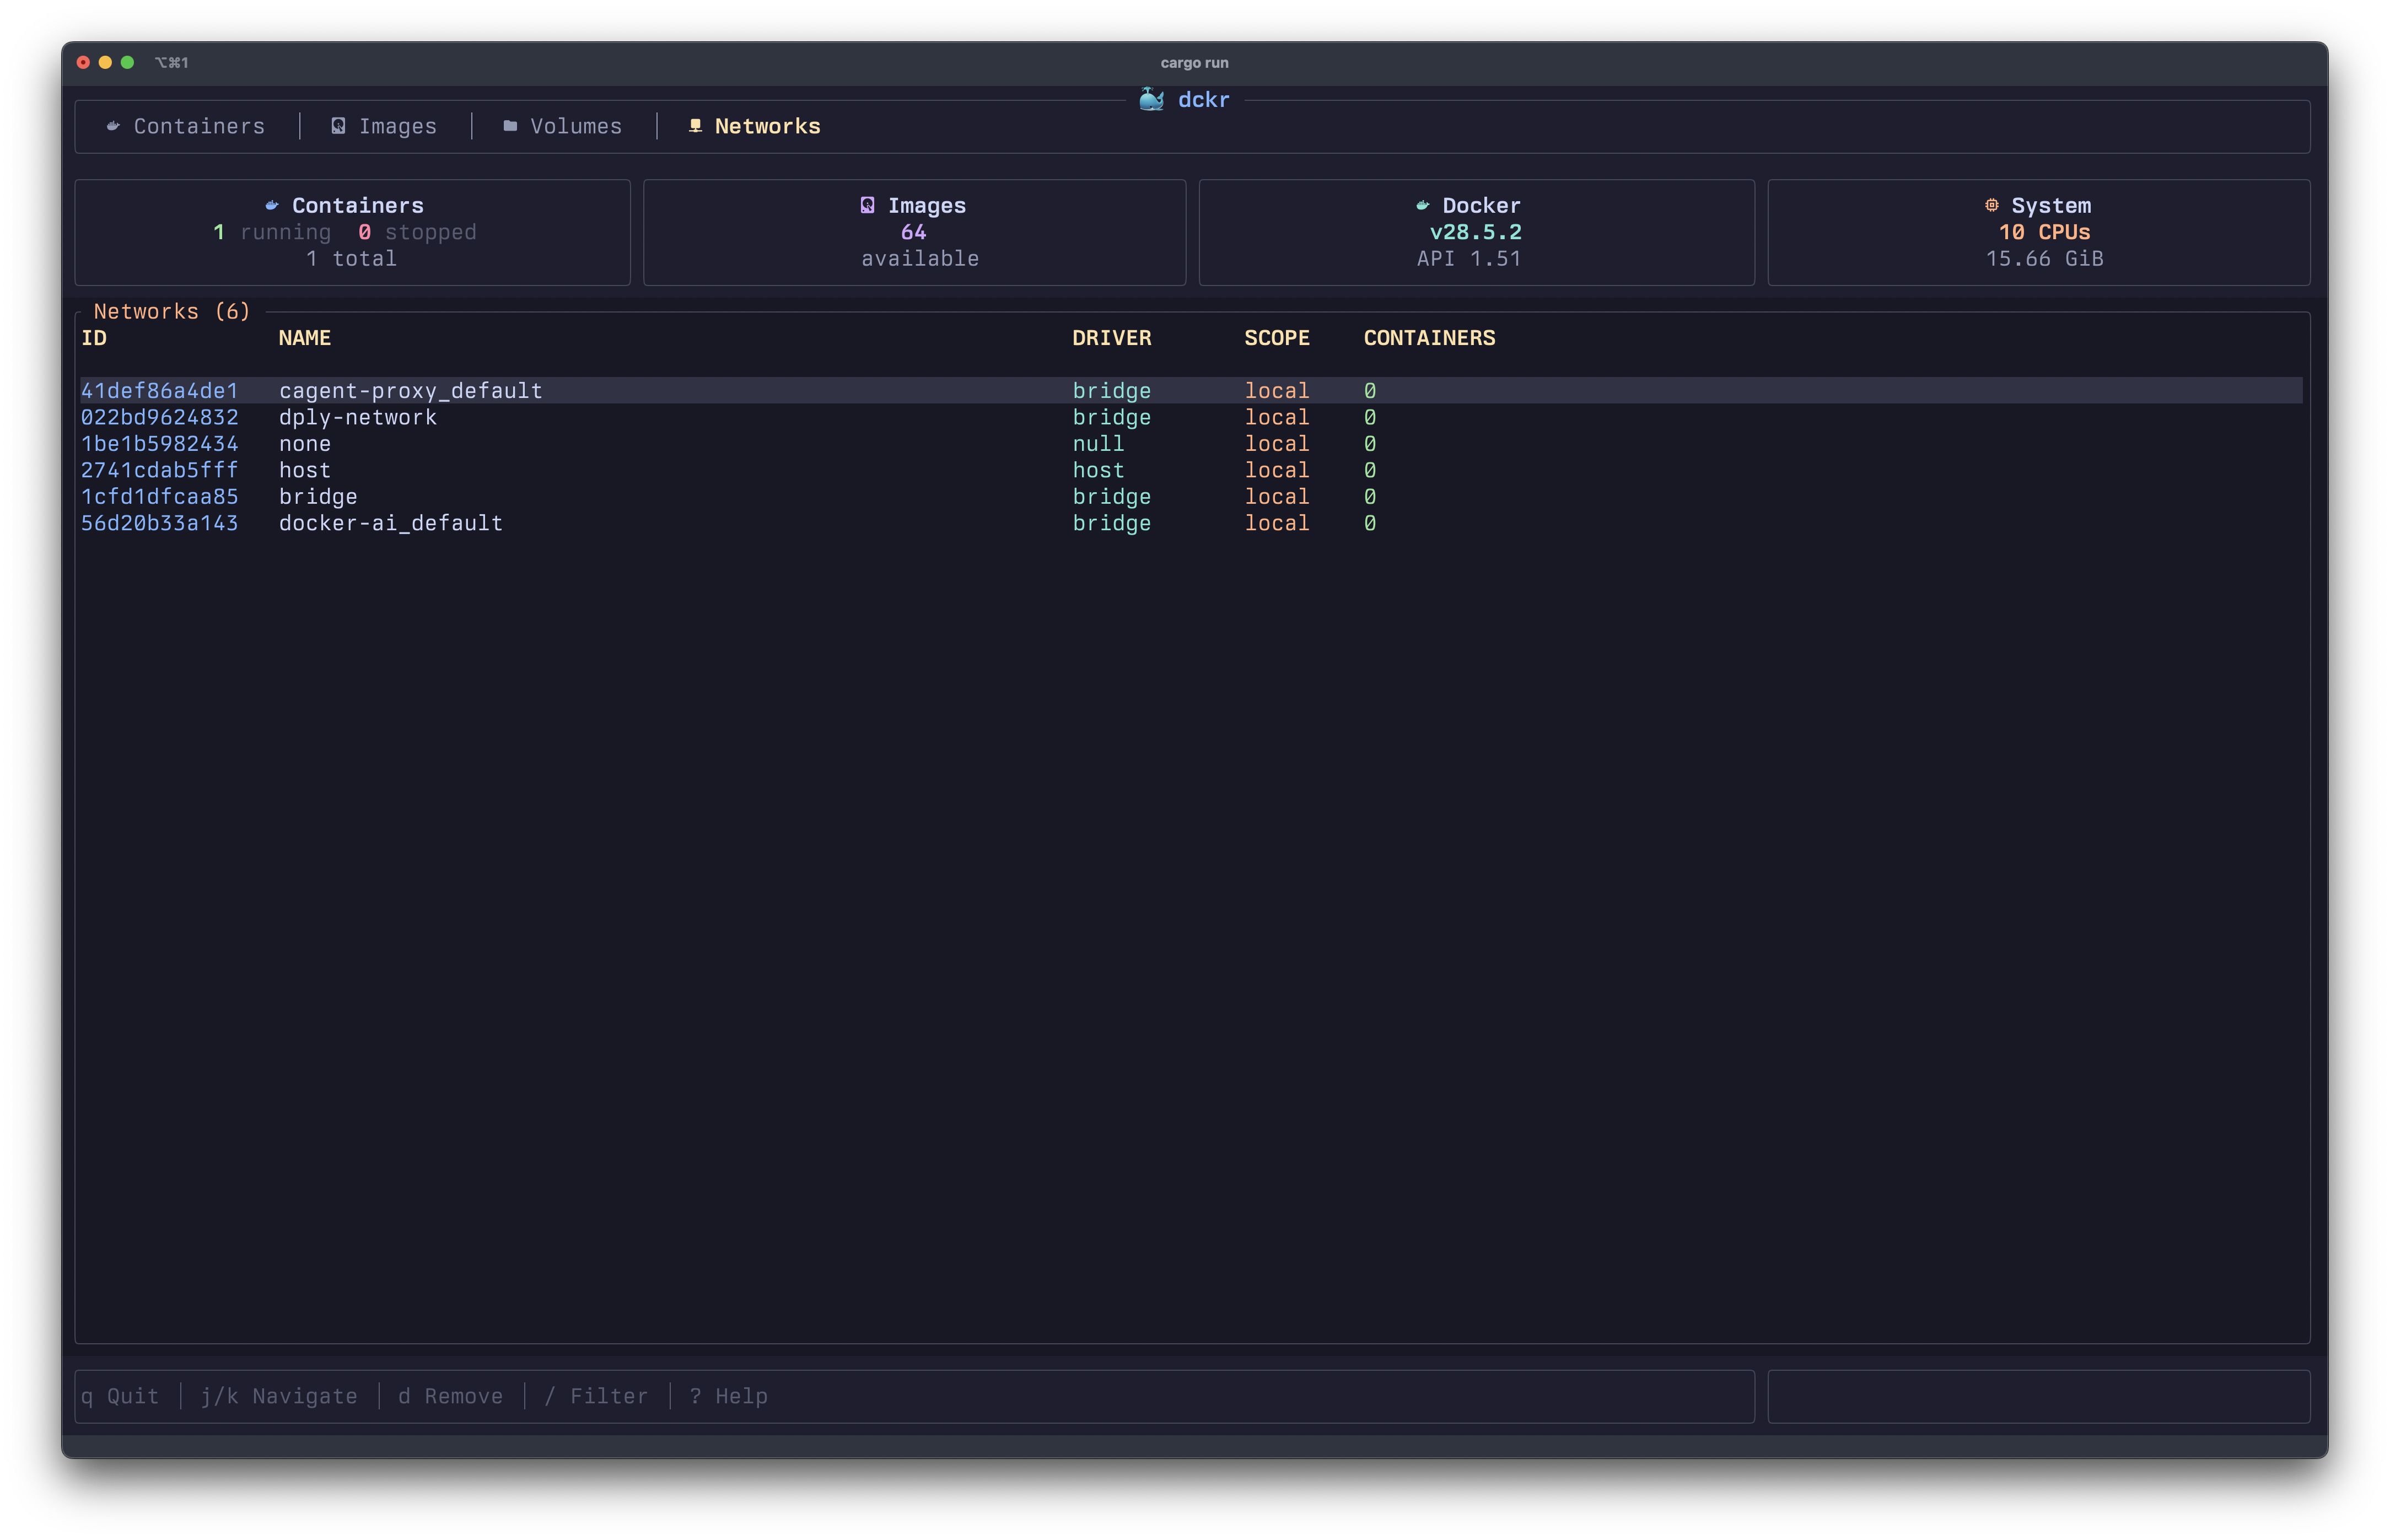This screenshot has width=2390, height=1540.
Task: Open the Images tab
Action: pyautogui.click(x=397, y=126)
